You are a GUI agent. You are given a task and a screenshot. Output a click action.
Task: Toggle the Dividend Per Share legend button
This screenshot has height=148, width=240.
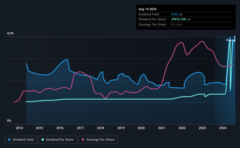point(58,140)
